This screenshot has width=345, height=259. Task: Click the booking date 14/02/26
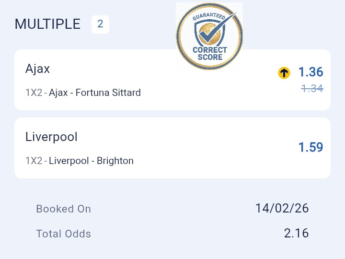[282, 208]
